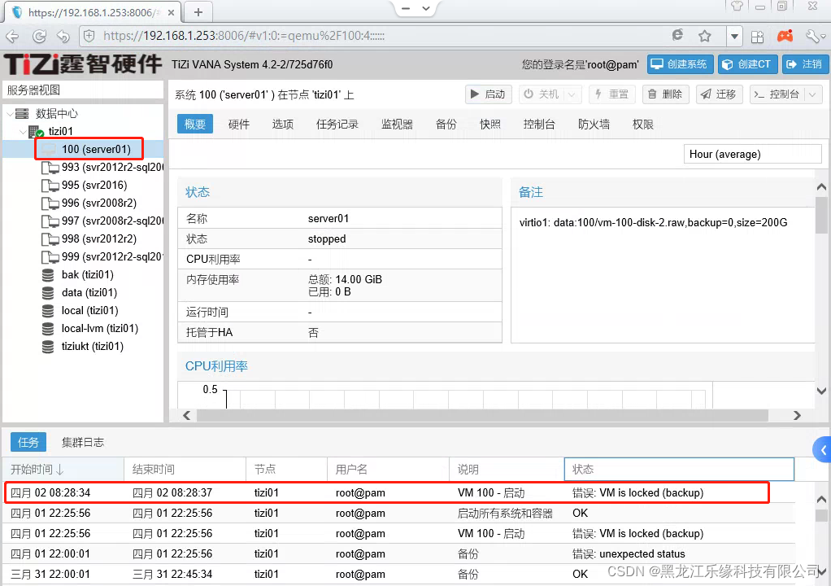Screen dimensions: 831x586
Task: Switch to 集群日志 tab
Action: [82, 442]
